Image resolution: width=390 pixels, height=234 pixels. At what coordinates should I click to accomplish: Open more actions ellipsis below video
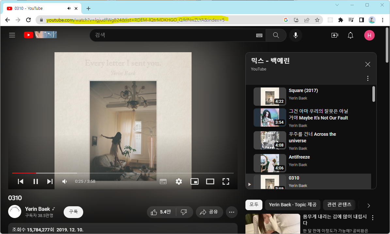[232, 212]
